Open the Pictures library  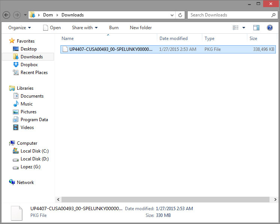point(29,112)
